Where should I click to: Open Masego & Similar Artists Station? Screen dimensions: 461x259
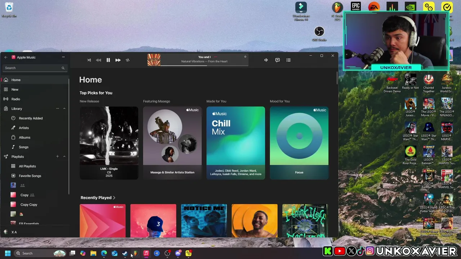172,143
